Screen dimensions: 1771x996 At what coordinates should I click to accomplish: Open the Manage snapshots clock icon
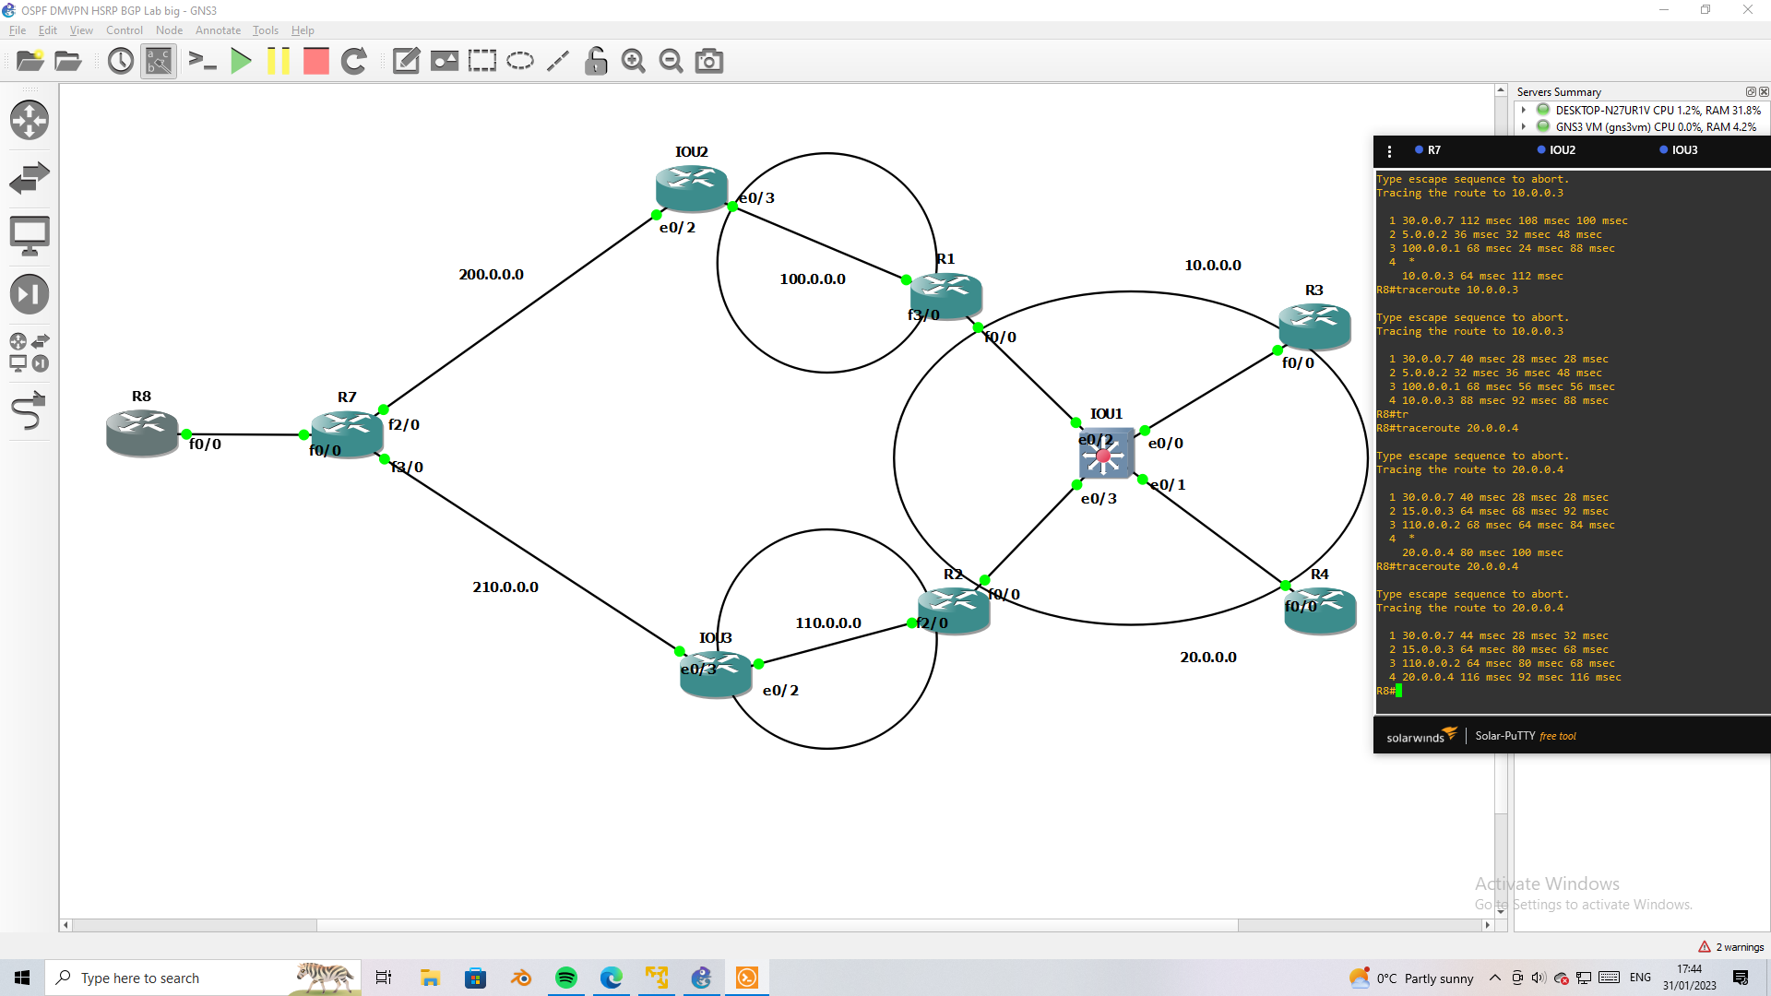[x=120, y=61]
